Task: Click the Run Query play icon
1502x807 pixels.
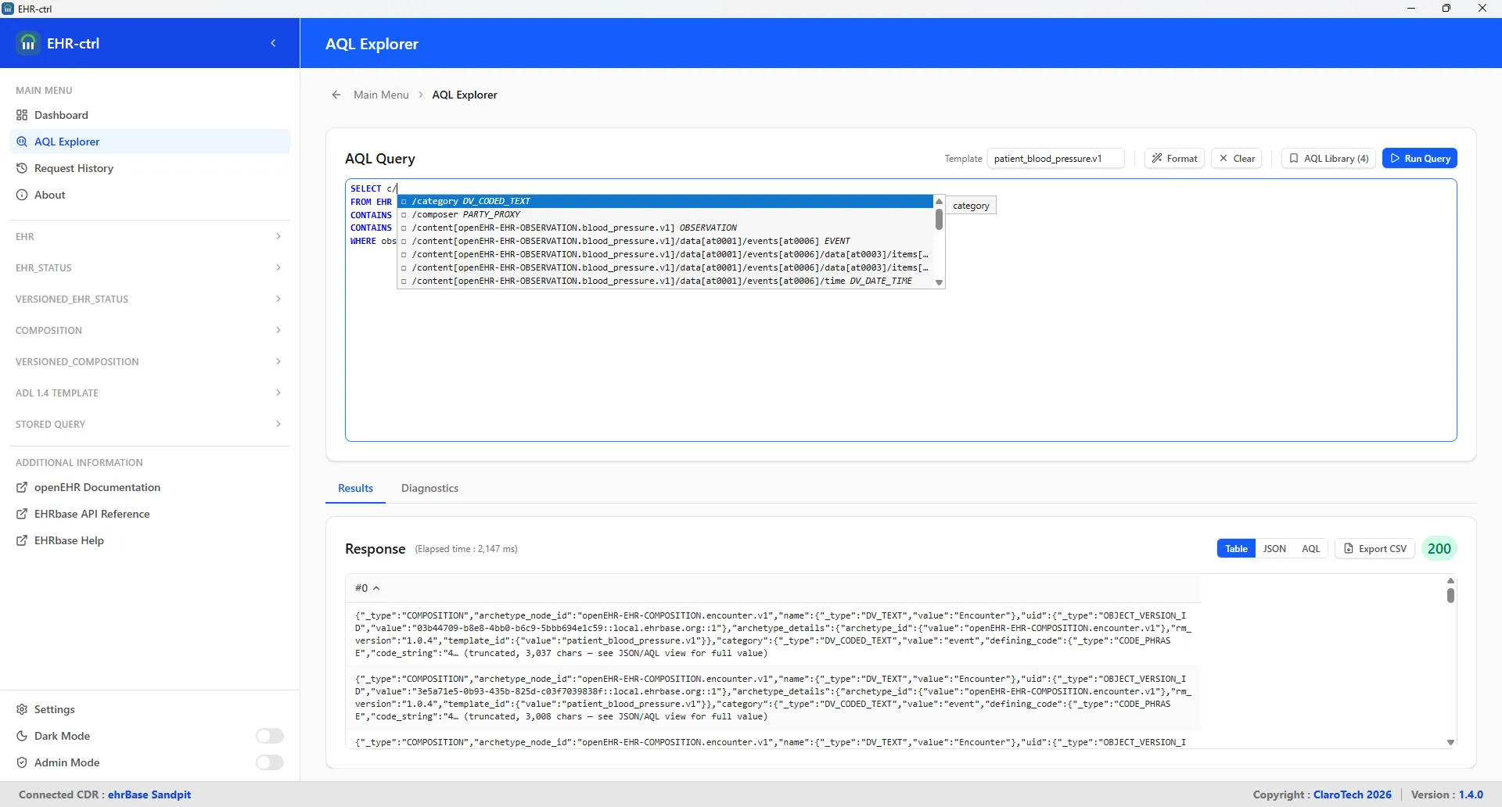Action: point(1395,158)
